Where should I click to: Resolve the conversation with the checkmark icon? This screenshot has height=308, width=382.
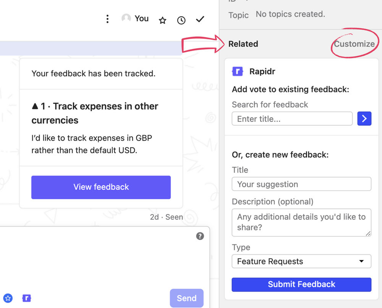point(200,19)
